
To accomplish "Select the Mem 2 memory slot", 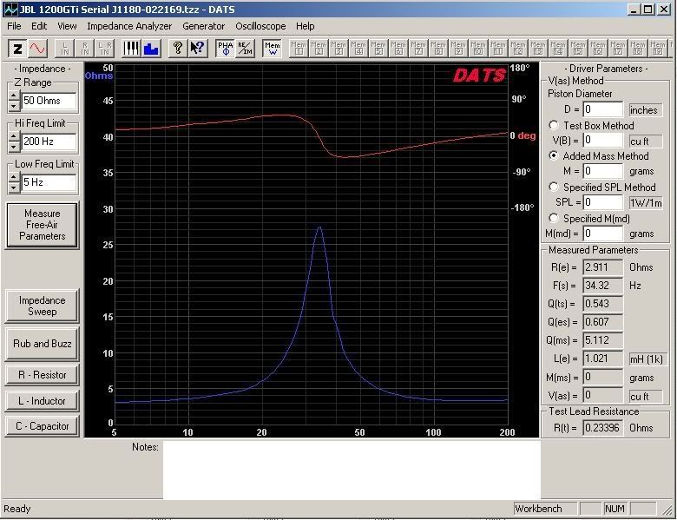I will 319,49.
